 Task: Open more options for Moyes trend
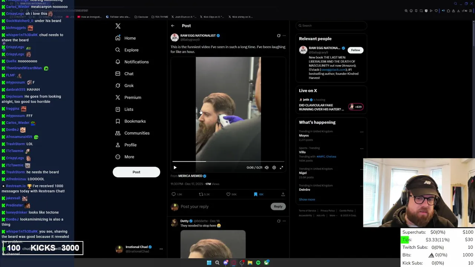tap(362, 132)
